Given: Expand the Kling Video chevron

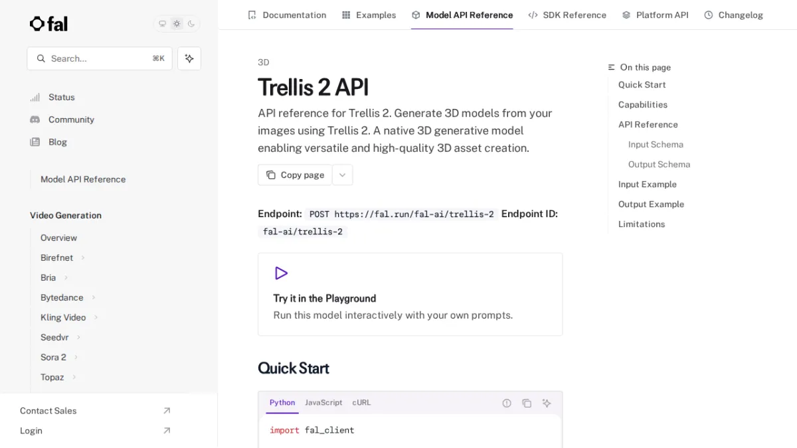Looking at the screenshot, I should (x=96, y=317).
